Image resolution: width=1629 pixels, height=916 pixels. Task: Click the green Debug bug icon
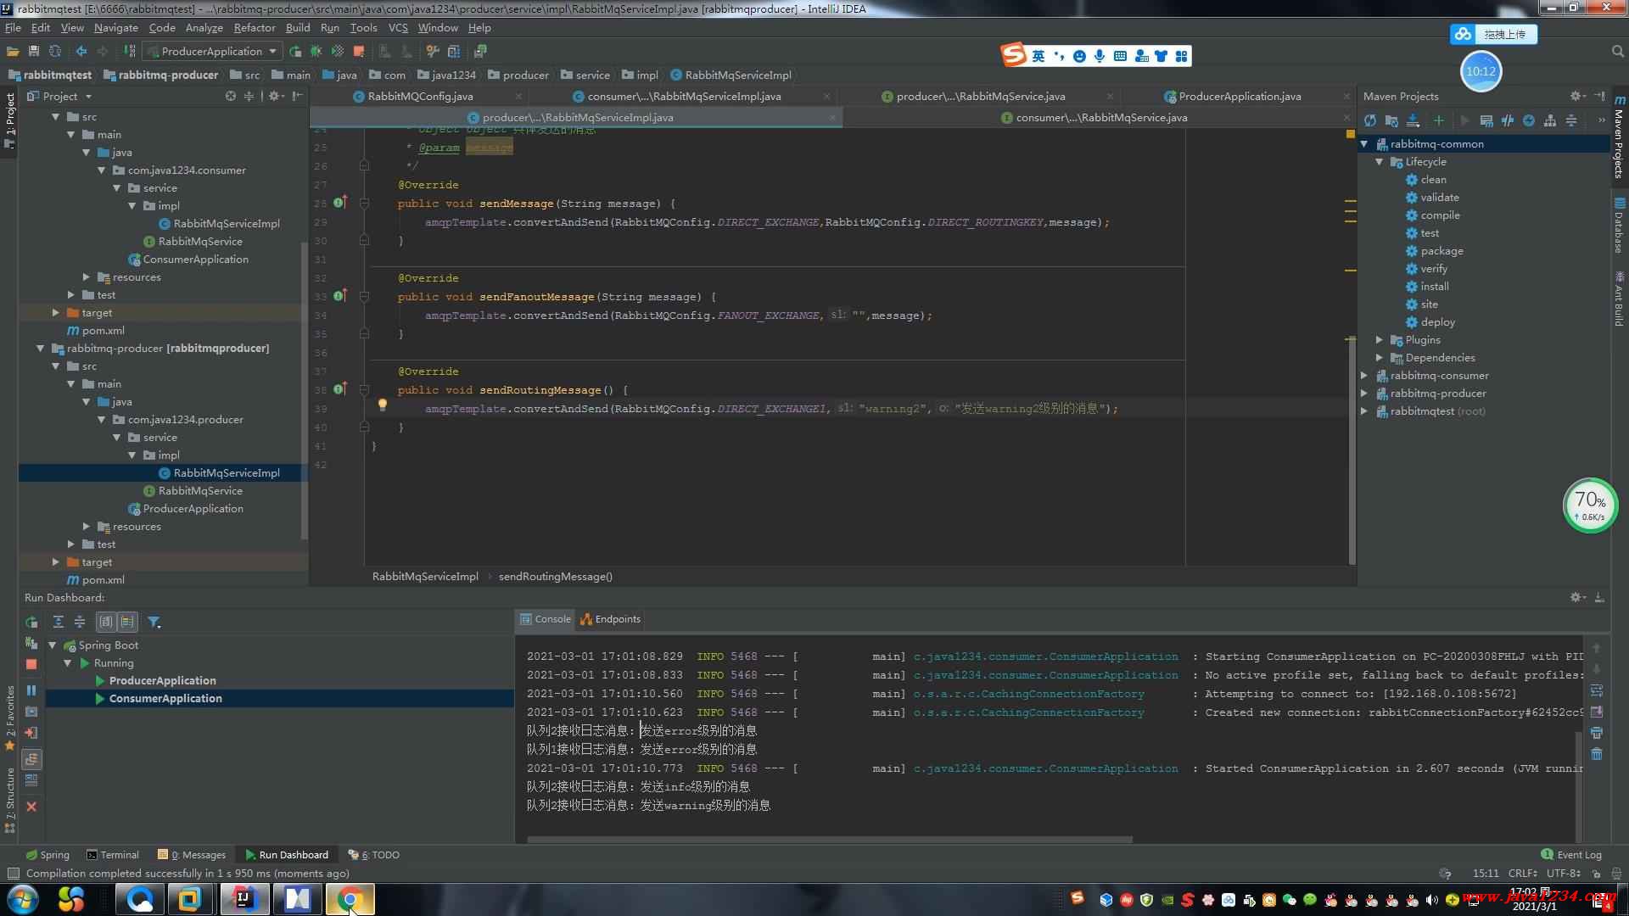coord(316,52)
